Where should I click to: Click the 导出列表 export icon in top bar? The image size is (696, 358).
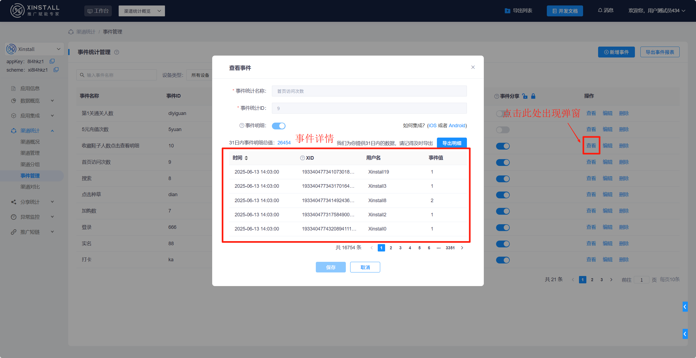[507, 10]
